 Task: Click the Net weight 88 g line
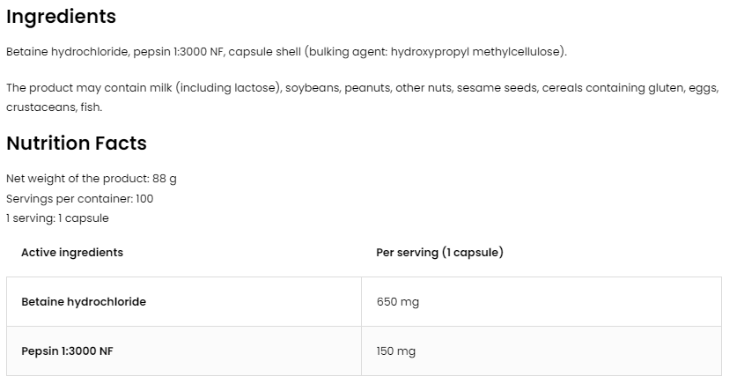[92, 179]
